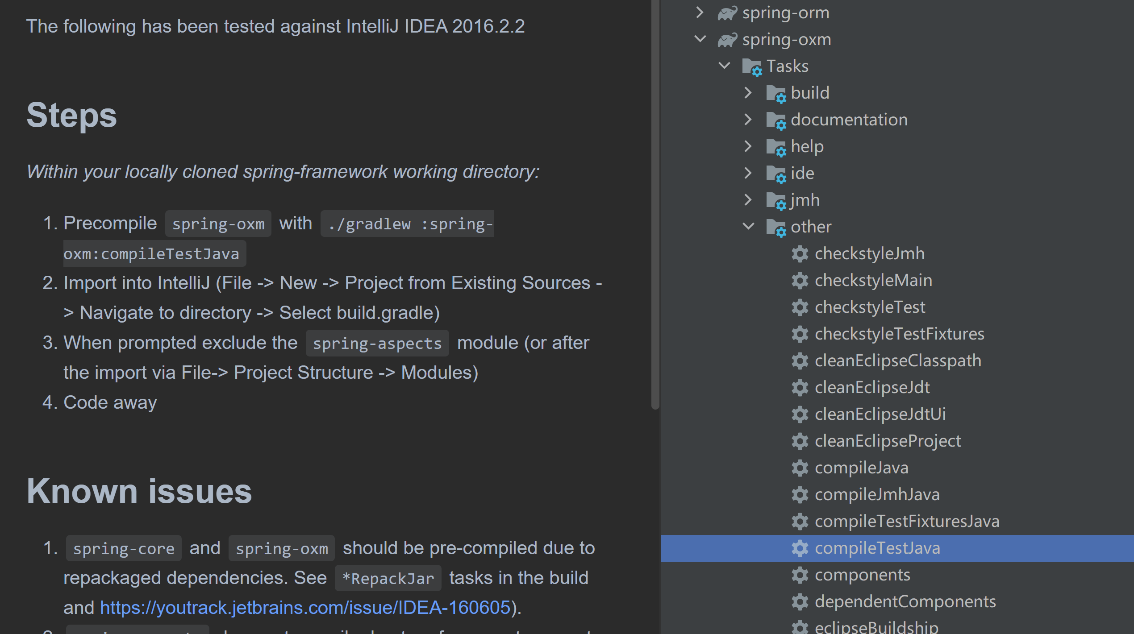Expand the help task group
Screen dimensions: 1134x634
[x=748, y=146]
